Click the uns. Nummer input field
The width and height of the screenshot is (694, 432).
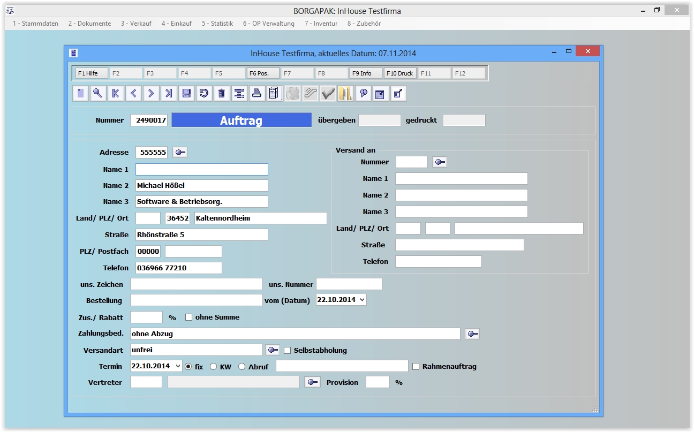tap(349, 284)
